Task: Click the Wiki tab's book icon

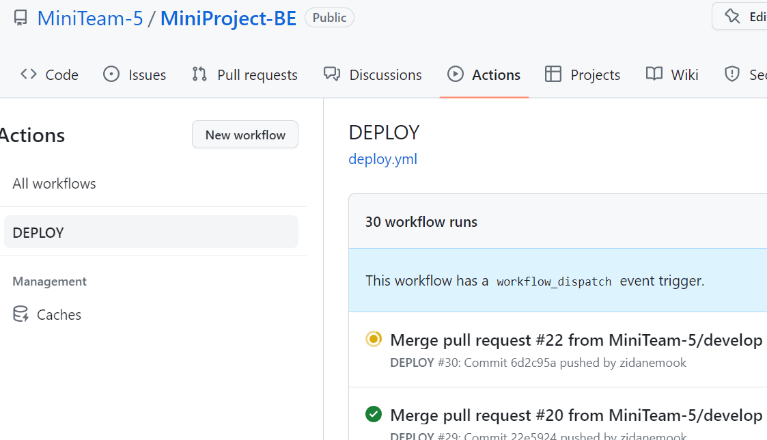Action: tap(654, 74)
